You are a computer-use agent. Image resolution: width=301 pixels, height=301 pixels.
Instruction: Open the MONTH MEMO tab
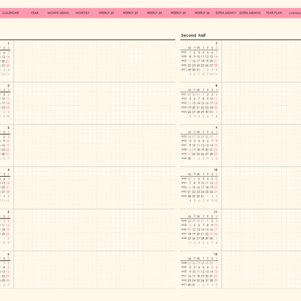[x=58, y=13]
